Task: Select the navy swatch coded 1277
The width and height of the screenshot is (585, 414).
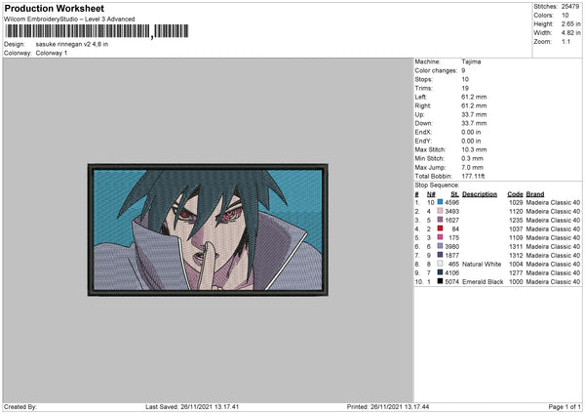Action: coord(441,272)
